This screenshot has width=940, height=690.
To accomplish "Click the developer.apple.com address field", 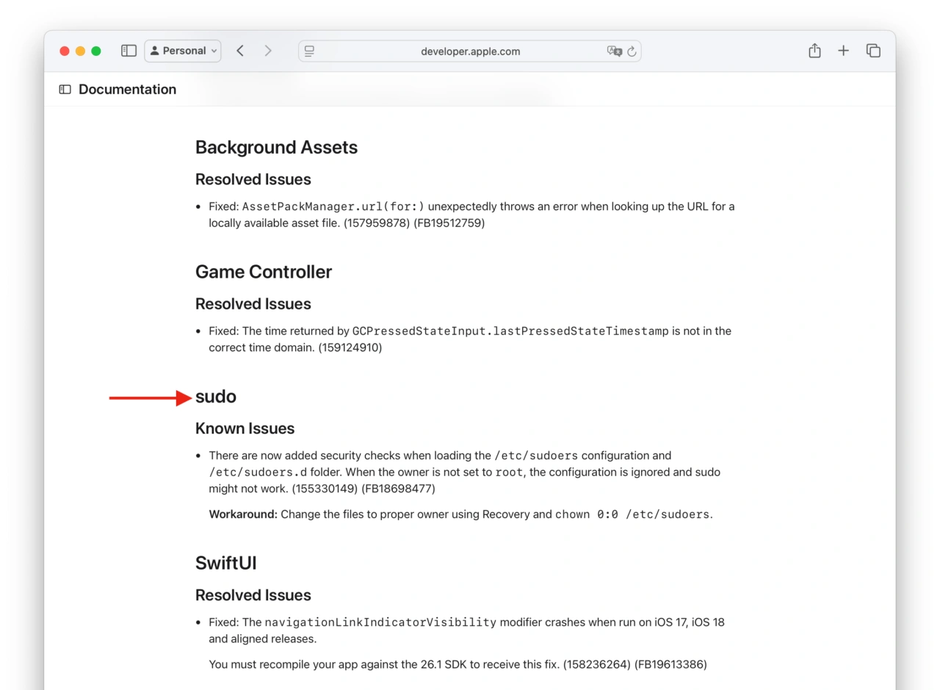I will click(x=470, y=51).
